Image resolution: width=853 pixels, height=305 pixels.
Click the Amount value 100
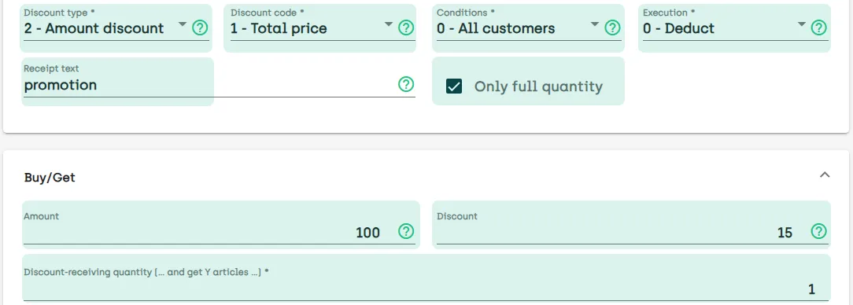[x=367, y=233]
